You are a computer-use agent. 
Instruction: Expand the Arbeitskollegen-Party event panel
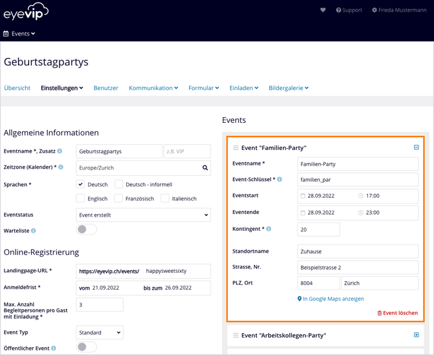point(417,335)
